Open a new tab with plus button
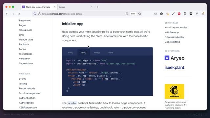The width and height of the screenshot is (210, 118). pos(98,7)
